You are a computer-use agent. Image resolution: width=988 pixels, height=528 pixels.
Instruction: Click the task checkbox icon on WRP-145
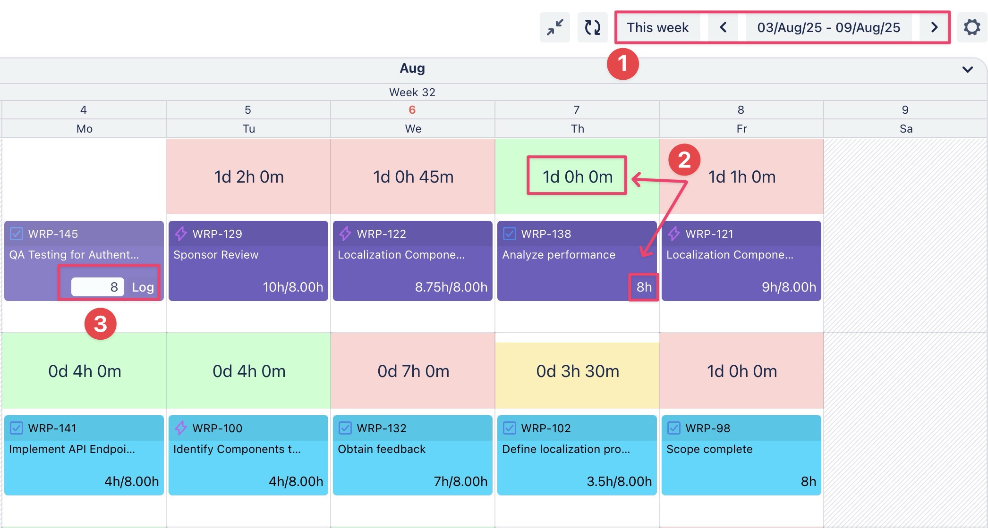coord(17,234)
